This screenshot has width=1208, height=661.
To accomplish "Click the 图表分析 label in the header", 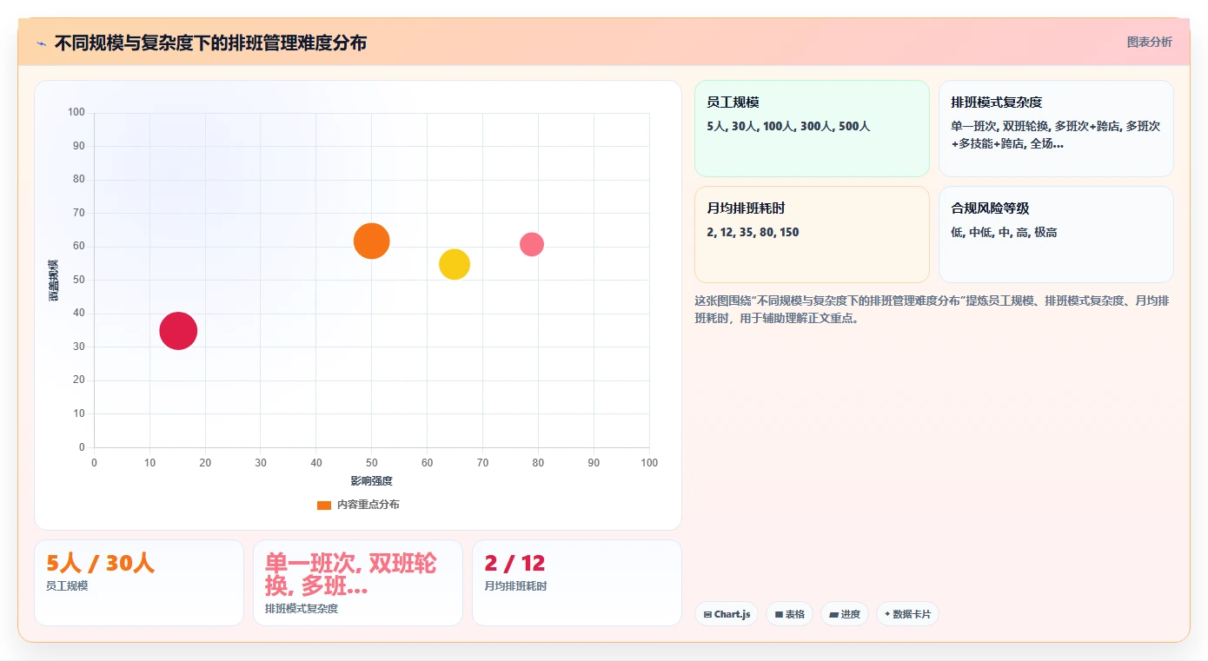I will 1149,42.
